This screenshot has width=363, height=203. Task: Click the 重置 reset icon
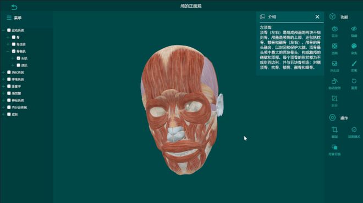[354, 81]
